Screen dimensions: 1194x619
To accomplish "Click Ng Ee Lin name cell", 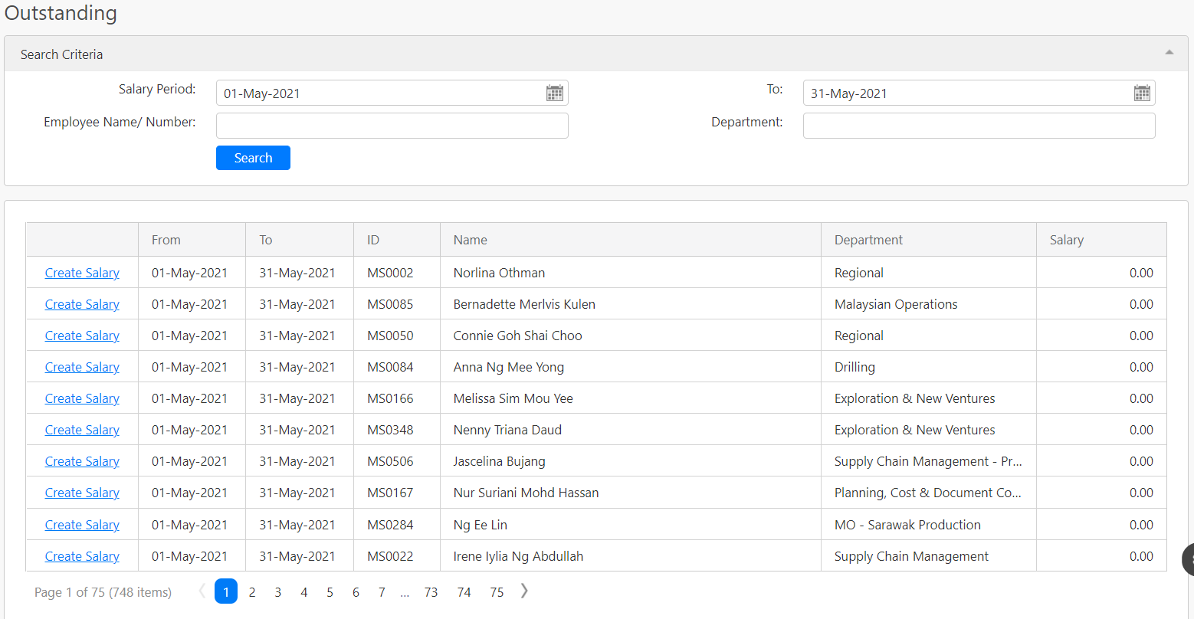I will coord(631,525).
